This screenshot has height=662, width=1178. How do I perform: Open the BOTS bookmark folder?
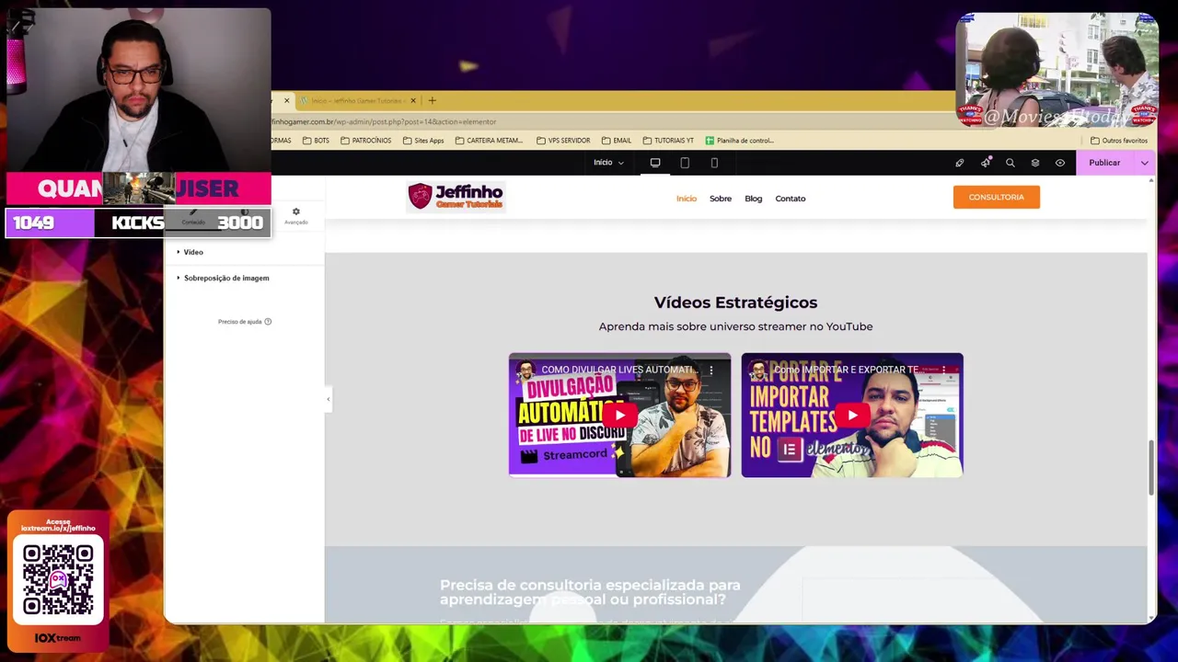pyautogui.click(x=316, y=141)
